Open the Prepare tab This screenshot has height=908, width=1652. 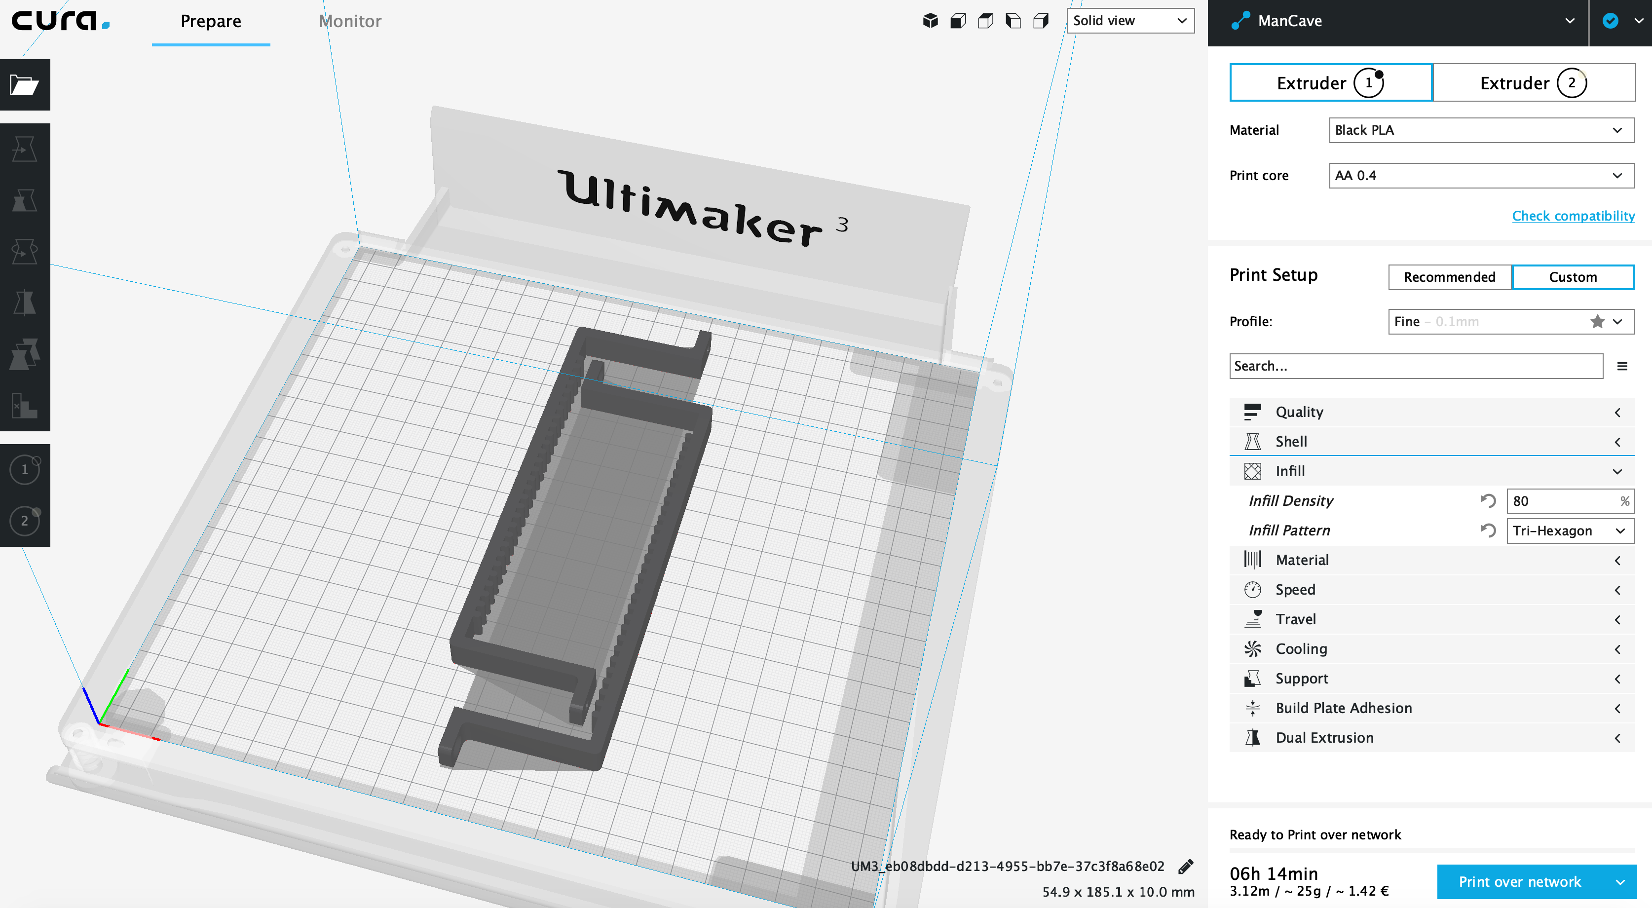click(x=210, y=22)
